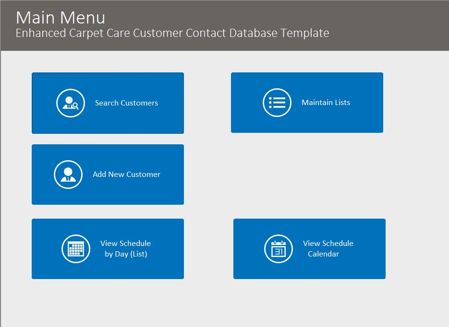Click the View Schedule Calendar 31 icon
Screen dimensions: 449x327
coord(279,249)
